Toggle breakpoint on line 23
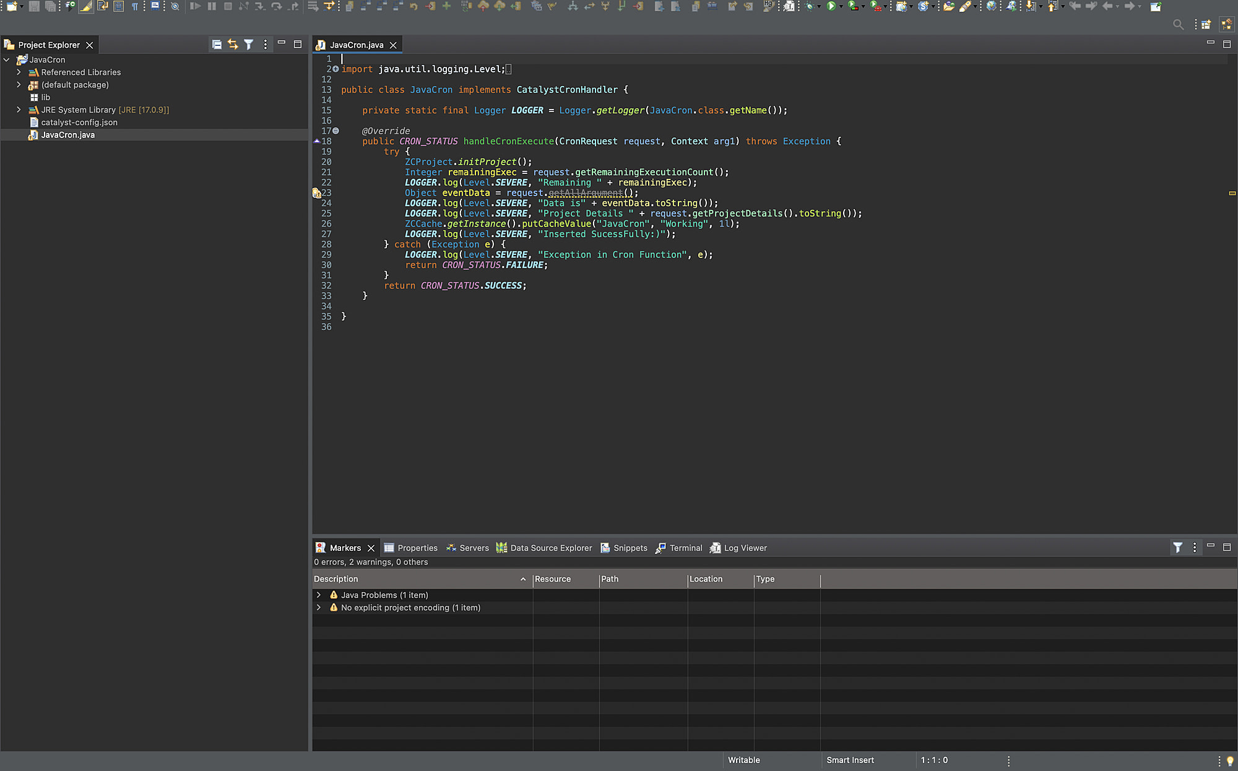The width and height of the screenshot is (1238, 771). 317,193
